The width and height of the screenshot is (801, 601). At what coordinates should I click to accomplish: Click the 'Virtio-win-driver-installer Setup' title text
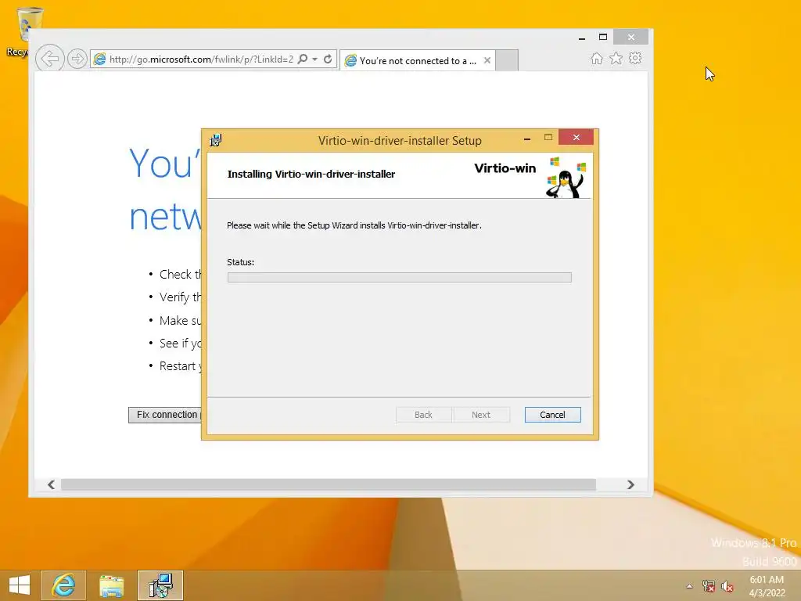pyautogui.click(x=400, y=141)
